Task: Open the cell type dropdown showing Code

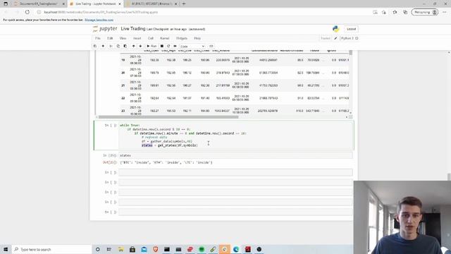Action: pyautogui.click(x=192, y=46)
